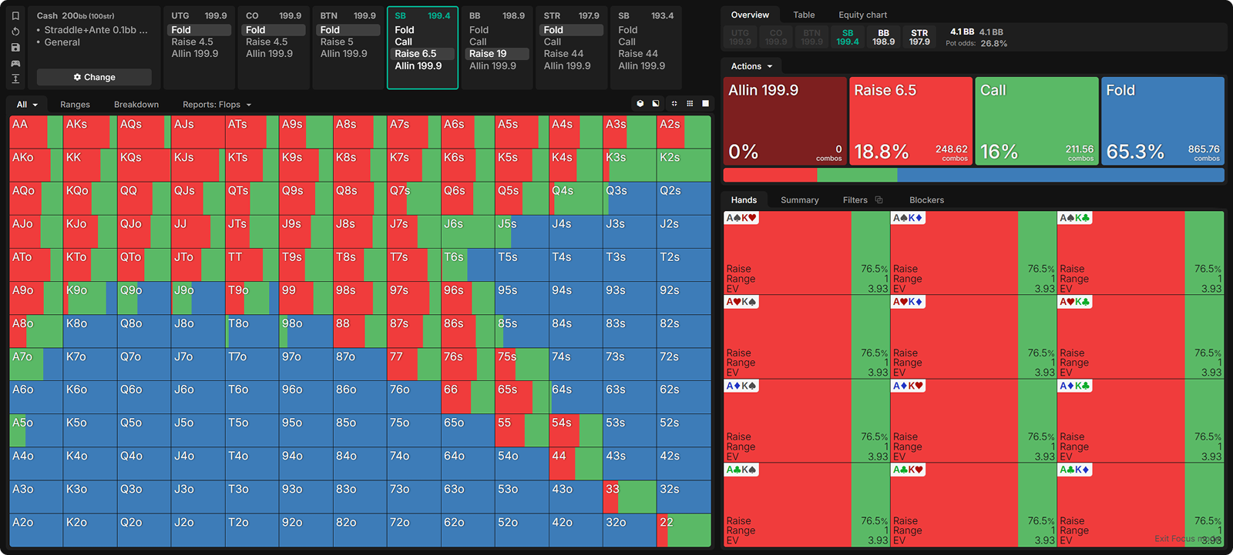Click the green Call action swatch

coord(1036,120)
